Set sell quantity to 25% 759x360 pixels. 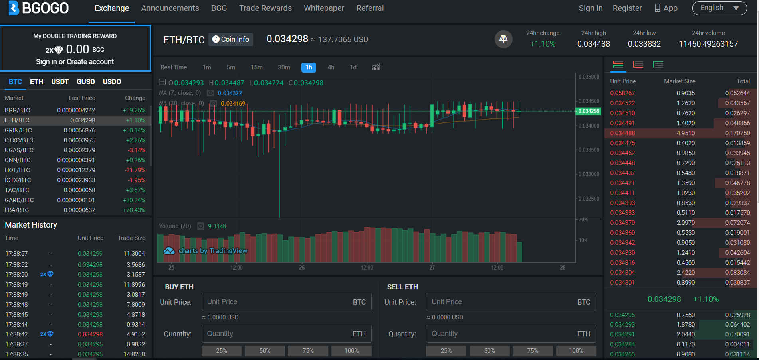[446, 351]
